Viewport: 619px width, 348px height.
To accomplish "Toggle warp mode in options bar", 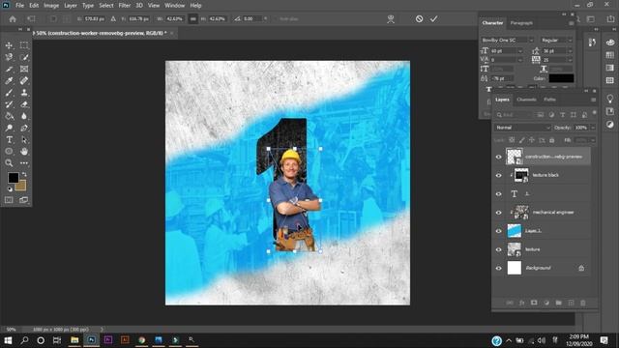I will 391,19.
